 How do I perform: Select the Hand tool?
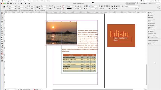coord(2,48)
